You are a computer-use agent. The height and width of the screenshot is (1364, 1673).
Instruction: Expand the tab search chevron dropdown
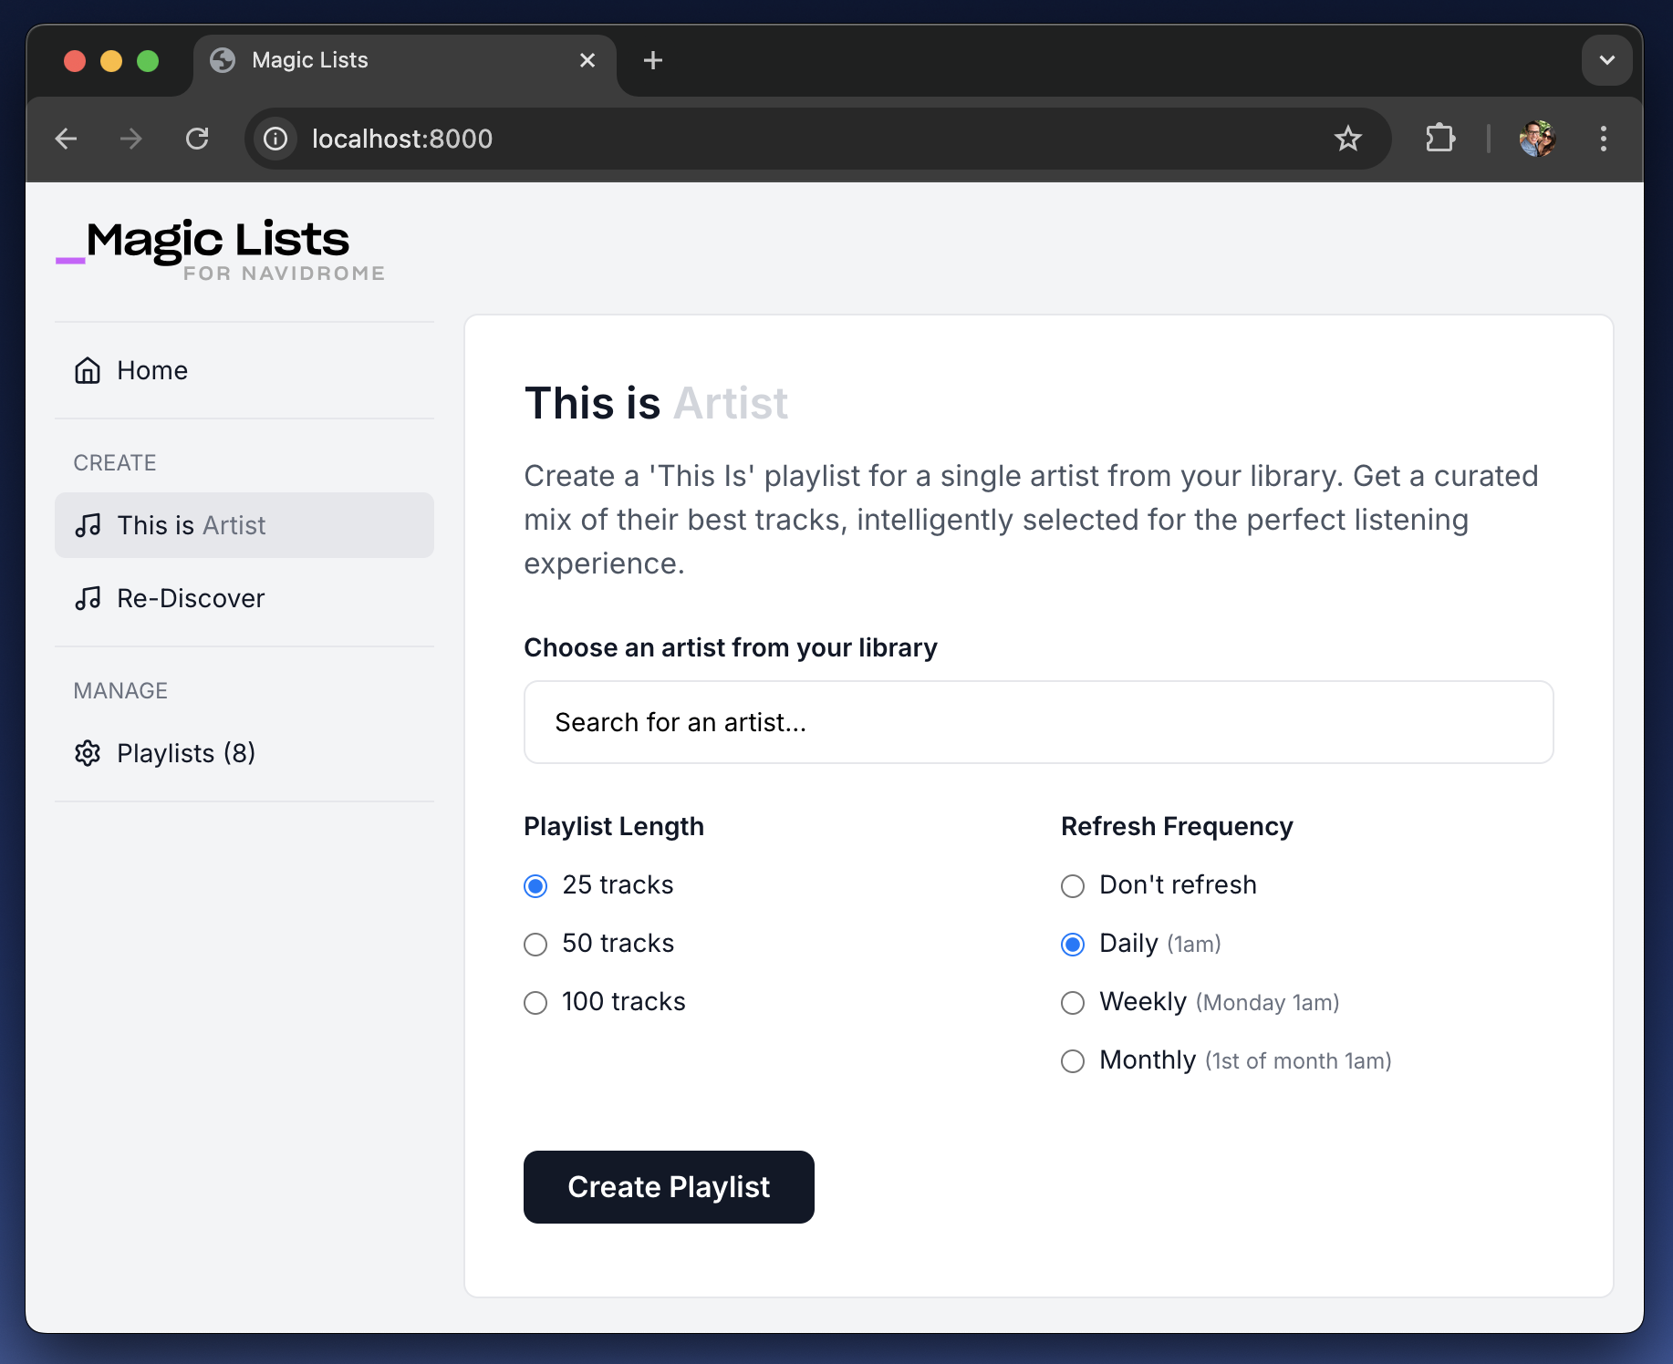click(x=1606, y=60)
